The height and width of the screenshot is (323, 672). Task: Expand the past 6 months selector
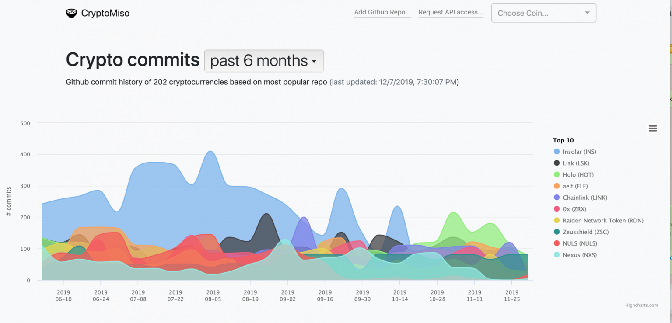(264, 61)
